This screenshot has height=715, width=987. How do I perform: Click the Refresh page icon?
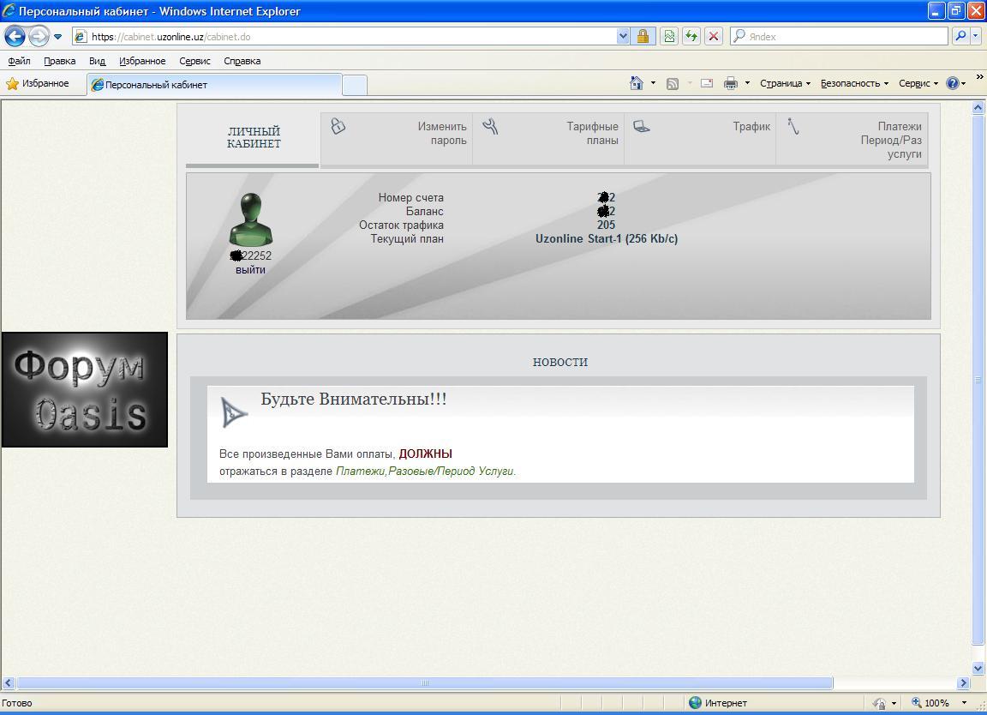tap(691, 36)
